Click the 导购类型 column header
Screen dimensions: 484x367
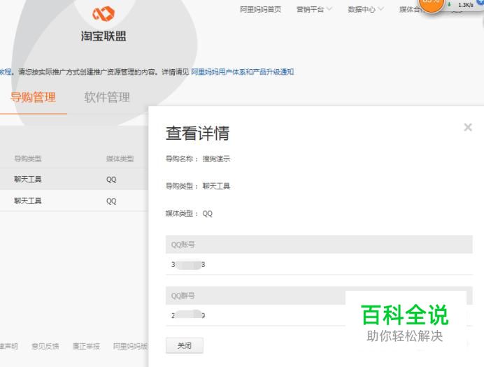tap(28, 159)
